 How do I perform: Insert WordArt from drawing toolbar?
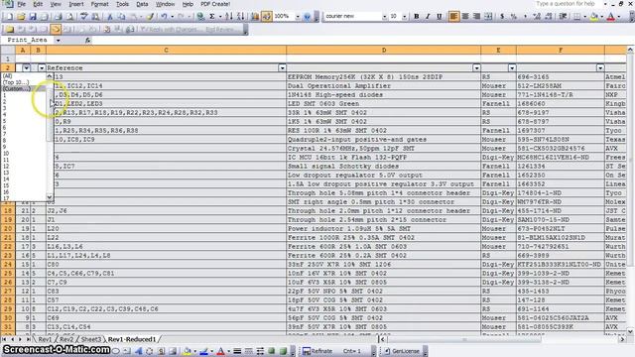tap(138, 351)
